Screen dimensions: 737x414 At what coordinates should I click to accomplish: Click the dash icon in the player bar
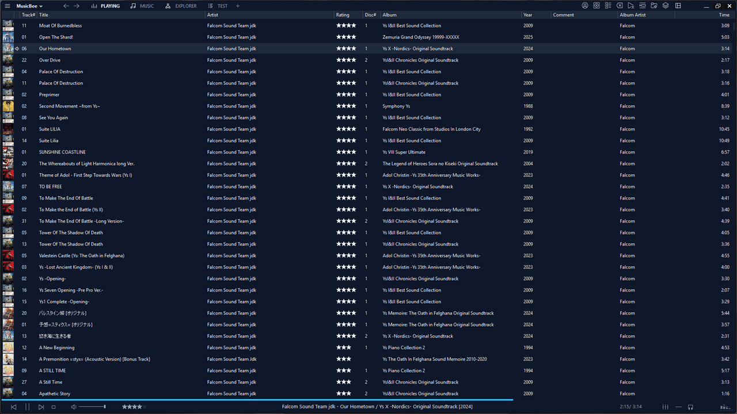point(678,407)
